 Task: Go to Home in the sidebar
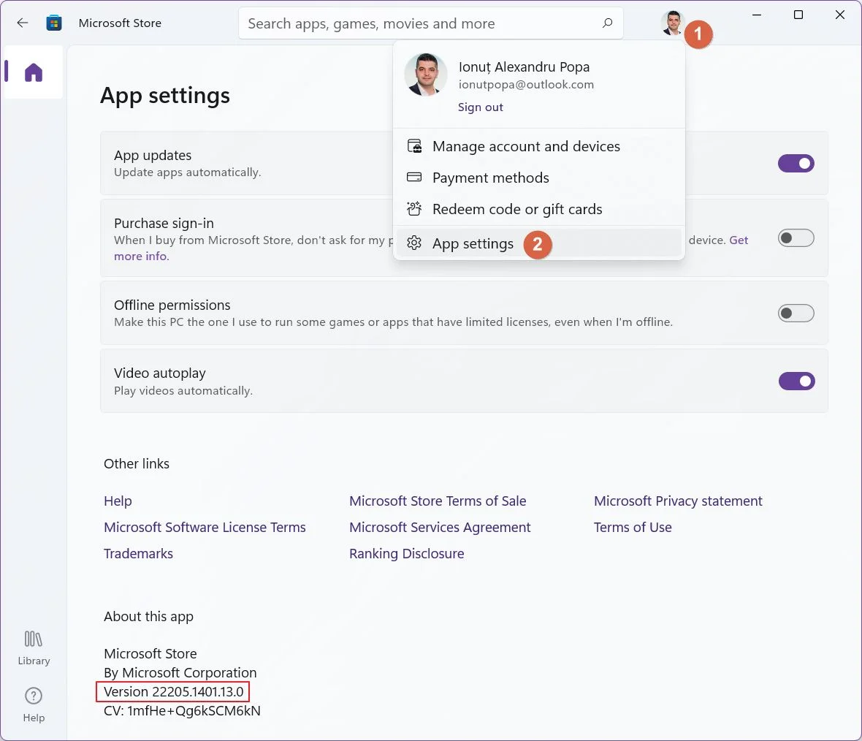[x=34, y=72]
